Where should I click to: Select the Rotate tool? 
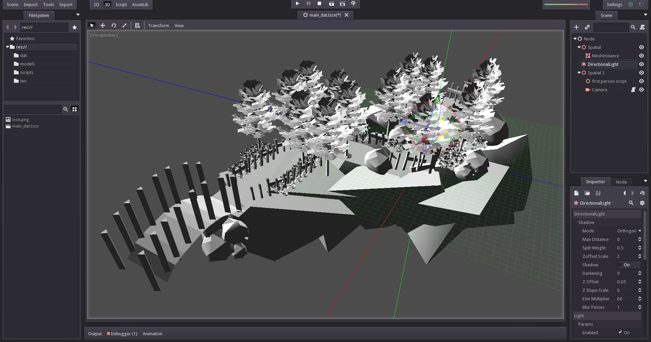[114, 25]
